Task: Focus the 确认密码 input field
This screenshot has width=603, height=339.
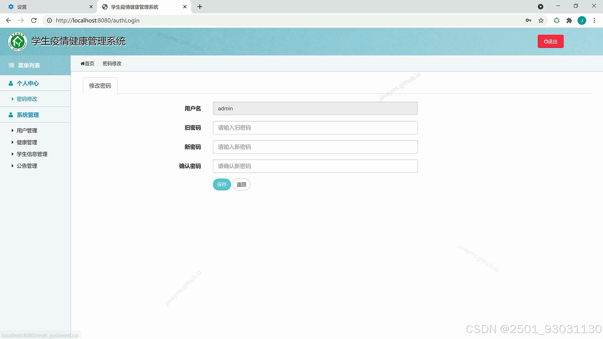Action: point(315,166)
